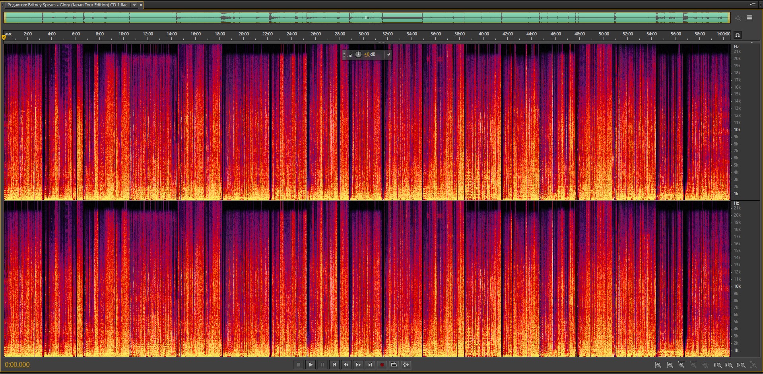The width and height of the screenshot is (763, 374).
Task: Zoom to the selection's in point
Action: (717, 365)
